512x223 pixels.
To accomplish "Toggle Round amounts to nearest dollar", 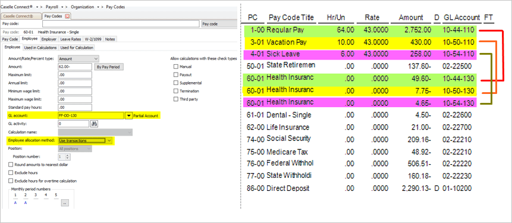I will coord(11,165).
